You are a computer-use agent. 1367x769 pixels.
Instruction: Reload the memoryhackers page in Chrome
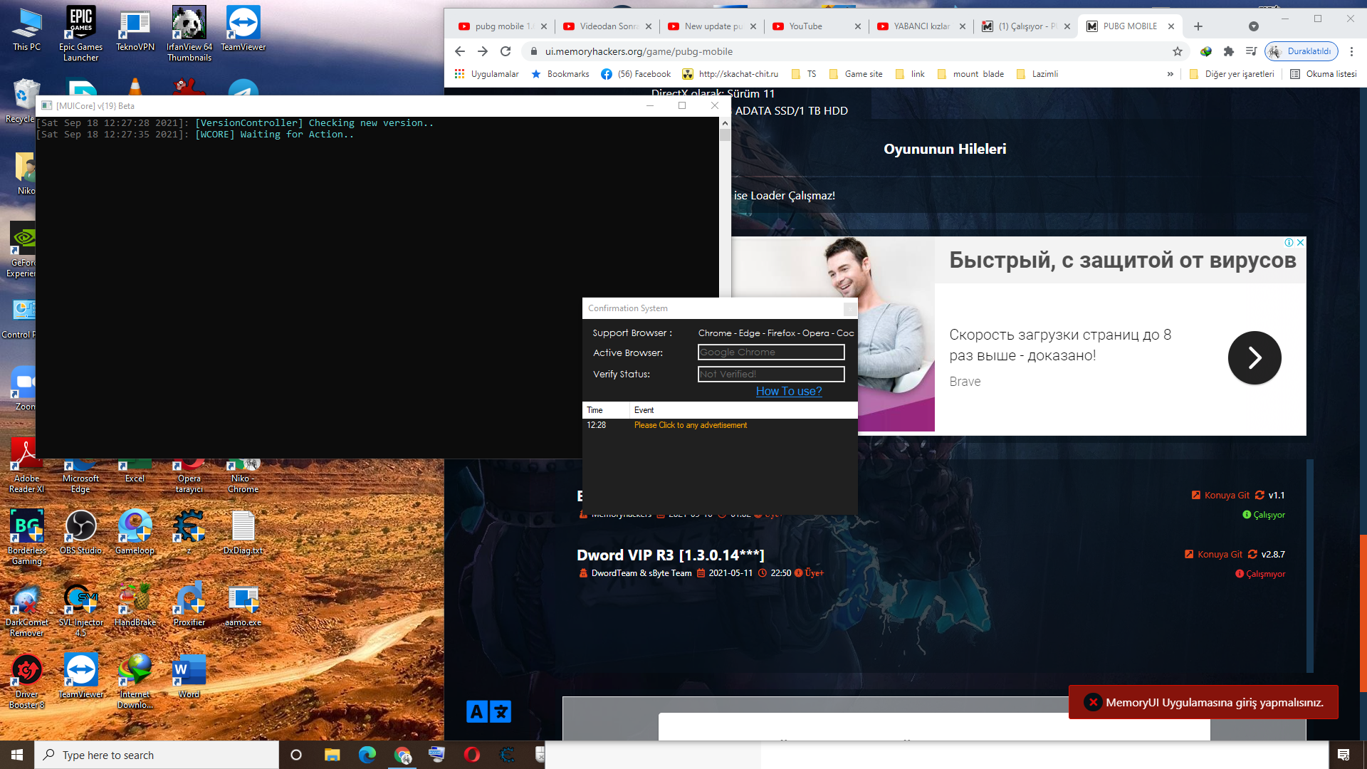(x=506, y=51)
